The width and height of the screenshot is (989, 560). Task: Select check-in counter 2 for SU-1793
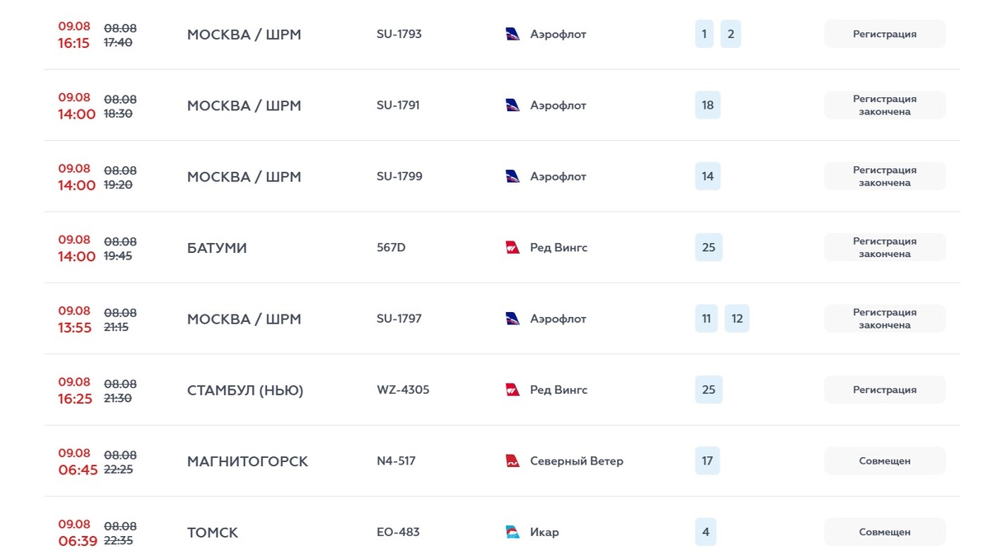730,35
